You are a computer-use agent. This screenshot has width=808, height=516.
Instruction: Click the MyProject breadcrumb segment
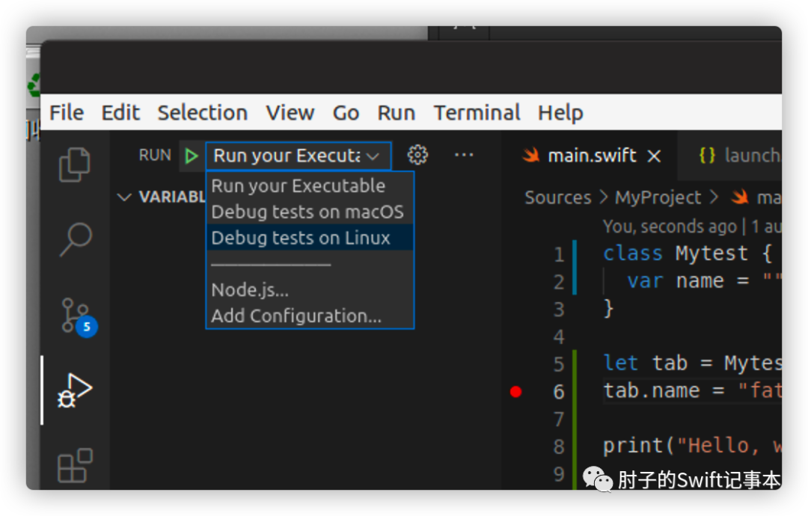tap(658, 197)
